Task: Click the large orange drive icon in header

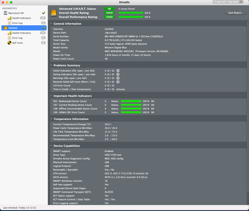Action: click(54, 13)
